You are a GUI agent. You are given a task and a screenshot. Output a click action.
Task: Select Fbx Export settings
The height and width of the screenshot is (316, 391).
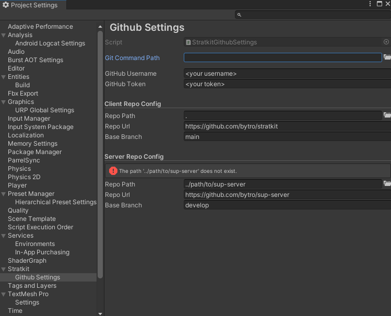click(x=23, y=93)
